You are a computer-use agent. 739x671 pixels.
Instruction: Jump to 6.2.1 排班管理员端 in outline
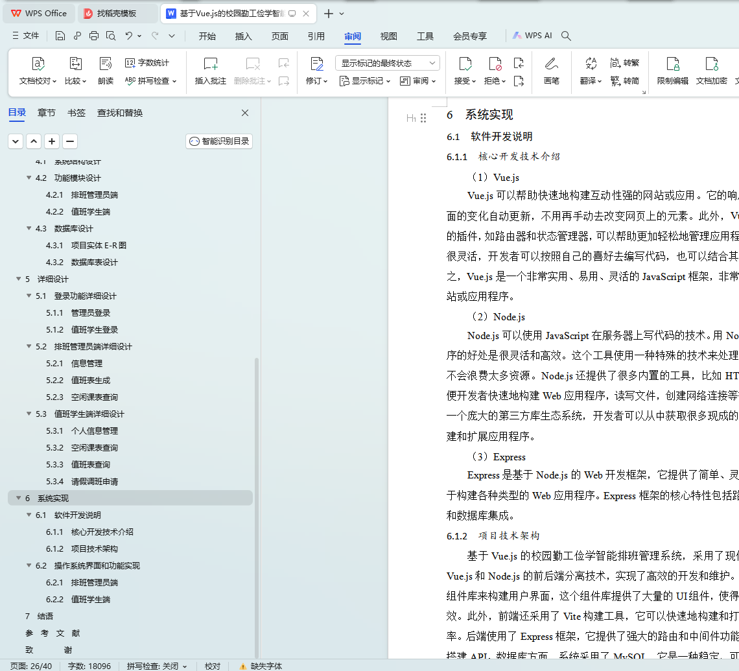82,582
